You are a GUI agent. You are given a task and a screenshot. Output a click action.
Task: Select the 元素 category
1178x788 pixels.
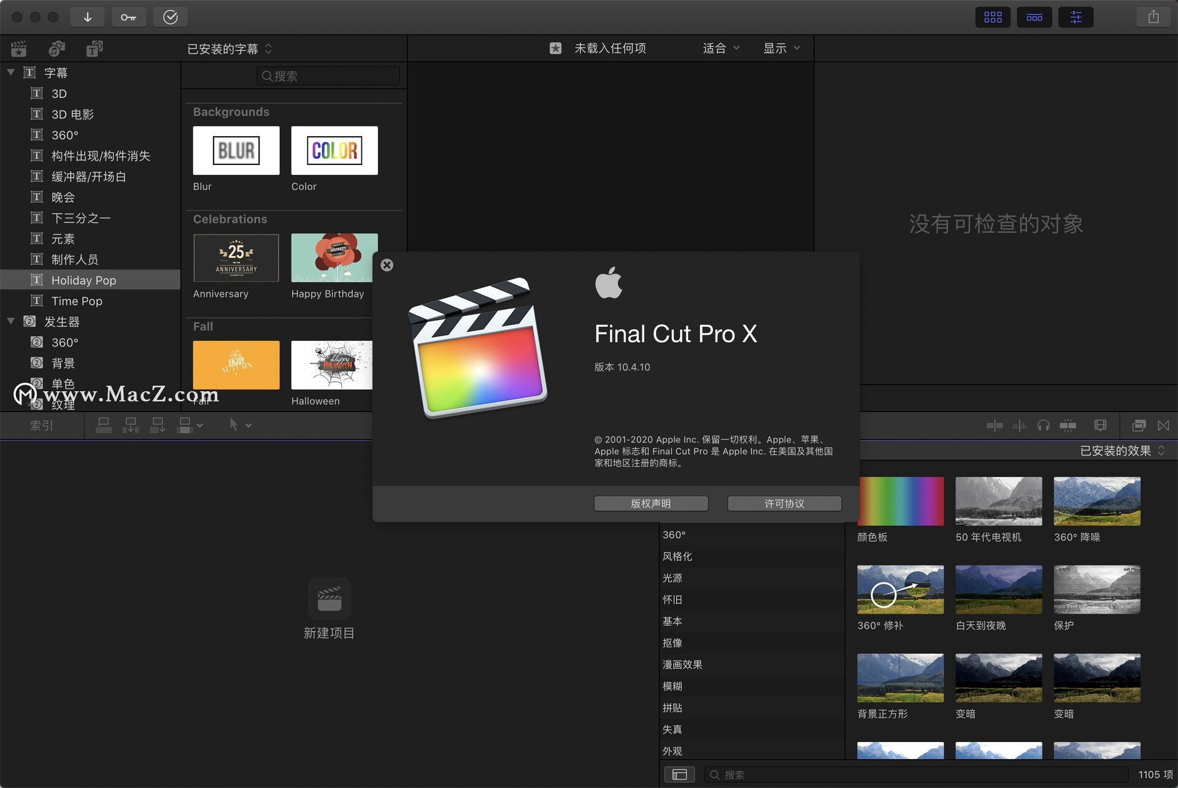[90, 239]
